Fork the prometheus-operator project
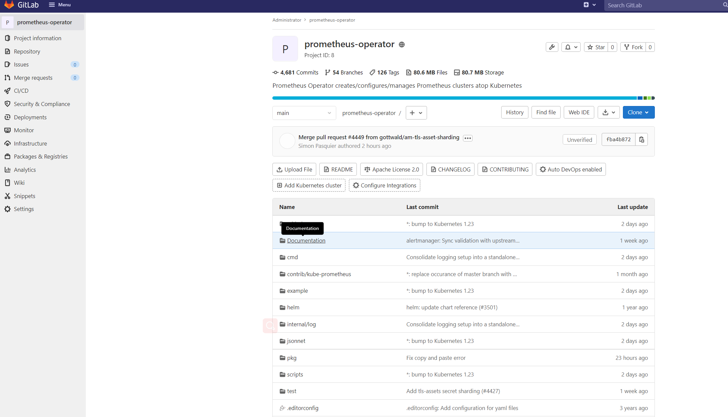 click(x=633, y=47)
